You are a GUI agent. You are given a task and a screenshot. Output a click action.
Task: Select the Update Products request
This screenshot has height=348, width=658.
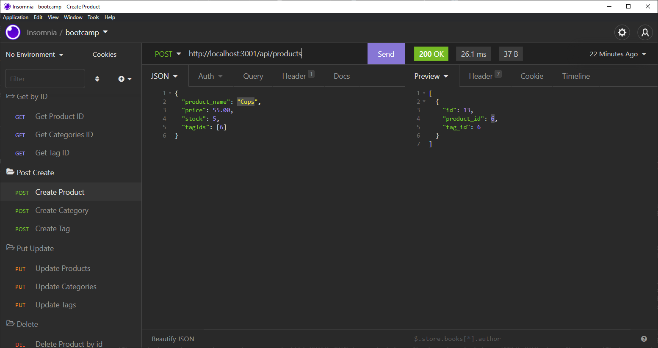click(71, 268)
